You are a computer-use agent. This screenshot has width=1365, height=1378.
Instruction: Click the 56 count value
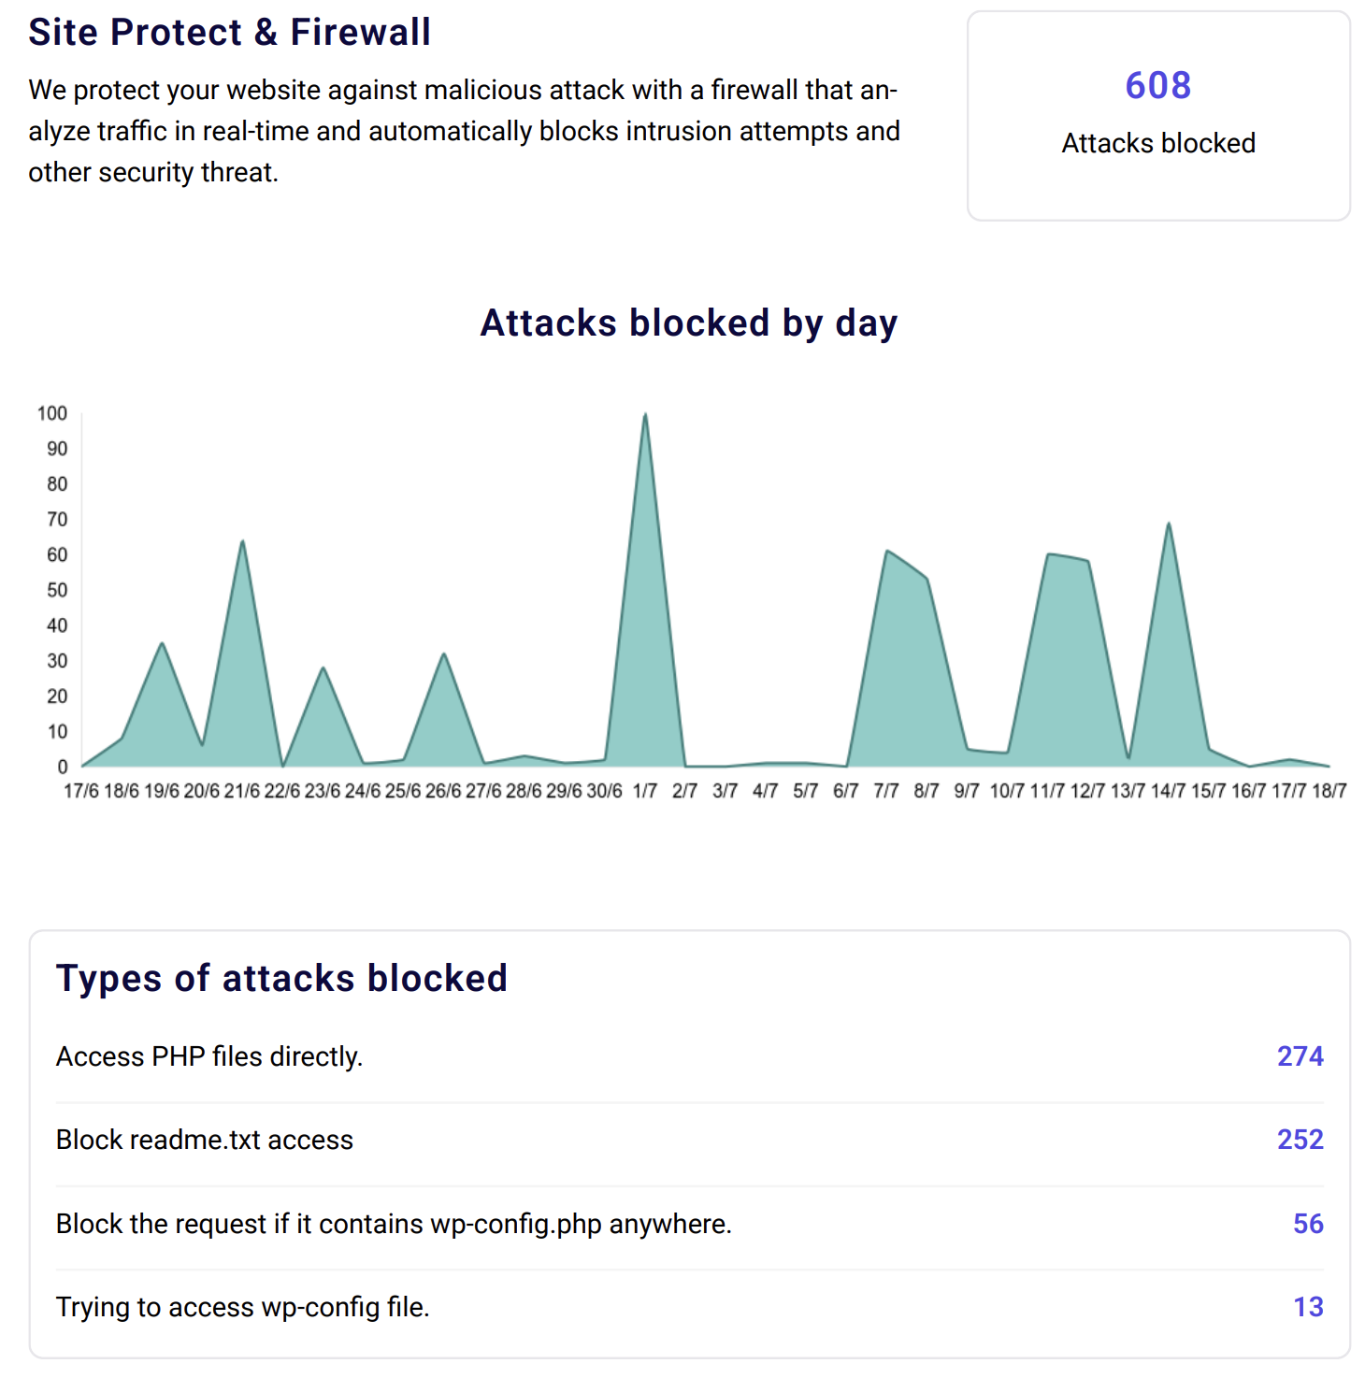tap(1307, 1224)
